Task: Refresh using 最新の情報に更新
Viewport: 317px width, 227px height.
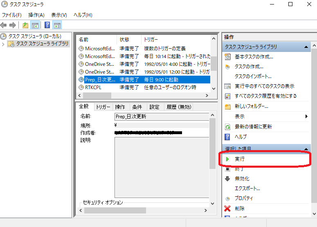Action: pos(253,127)
